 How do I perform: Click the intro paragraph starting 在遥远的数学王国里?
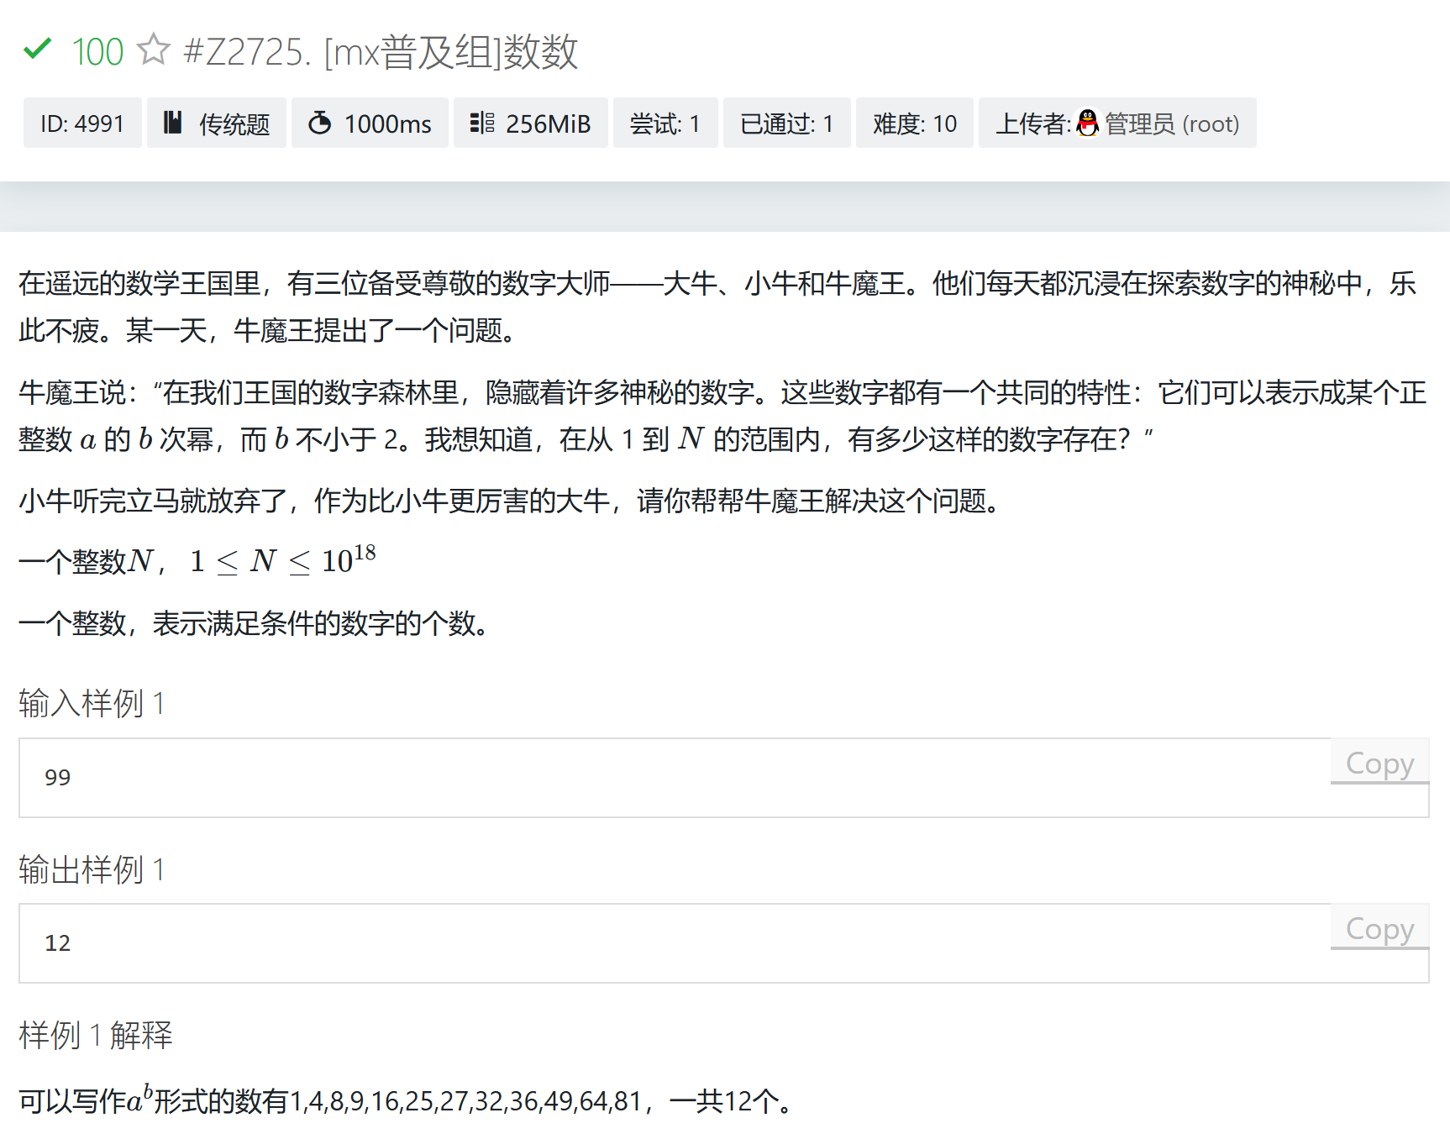point(717,307)
